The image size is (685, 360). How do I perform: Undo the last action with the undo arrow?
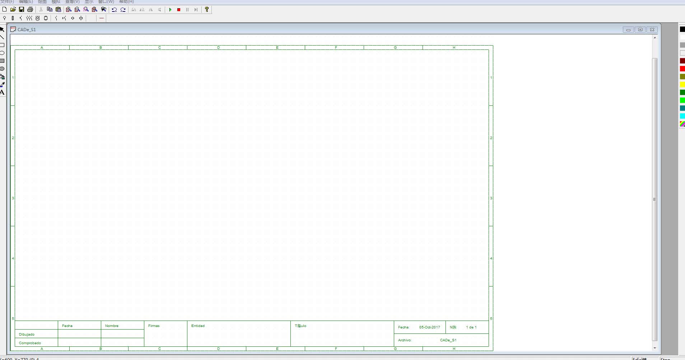114,10
